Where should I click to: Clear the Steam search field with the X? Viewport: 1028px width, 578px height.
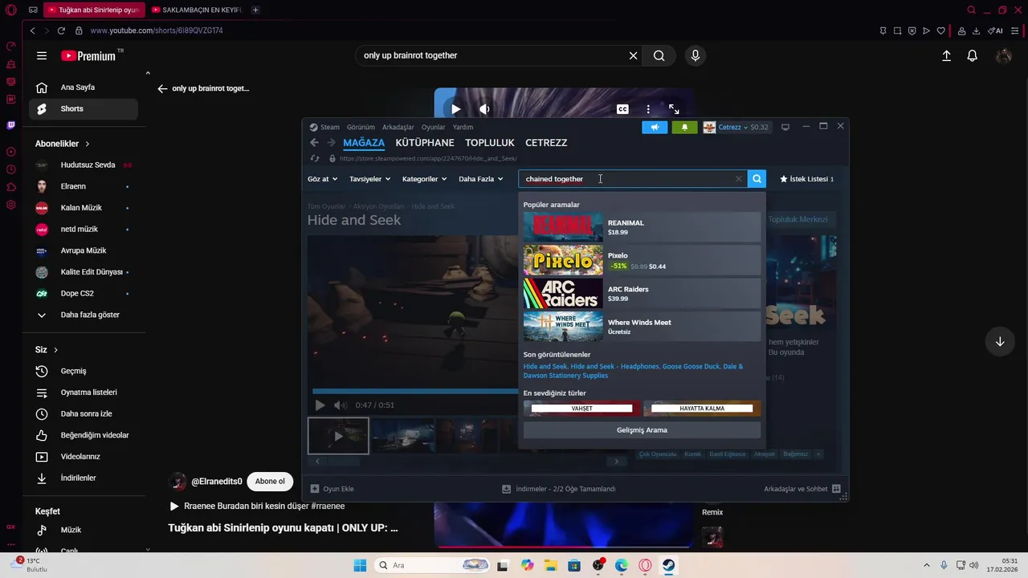point(738,179)
